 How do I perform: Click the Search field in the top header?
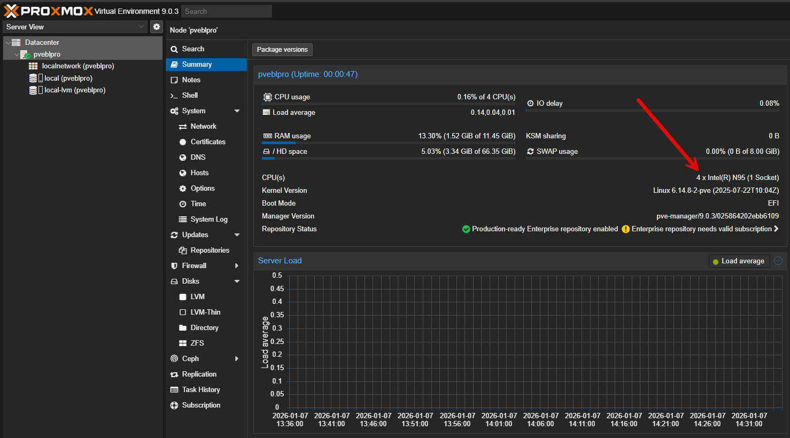click(226, 11)
